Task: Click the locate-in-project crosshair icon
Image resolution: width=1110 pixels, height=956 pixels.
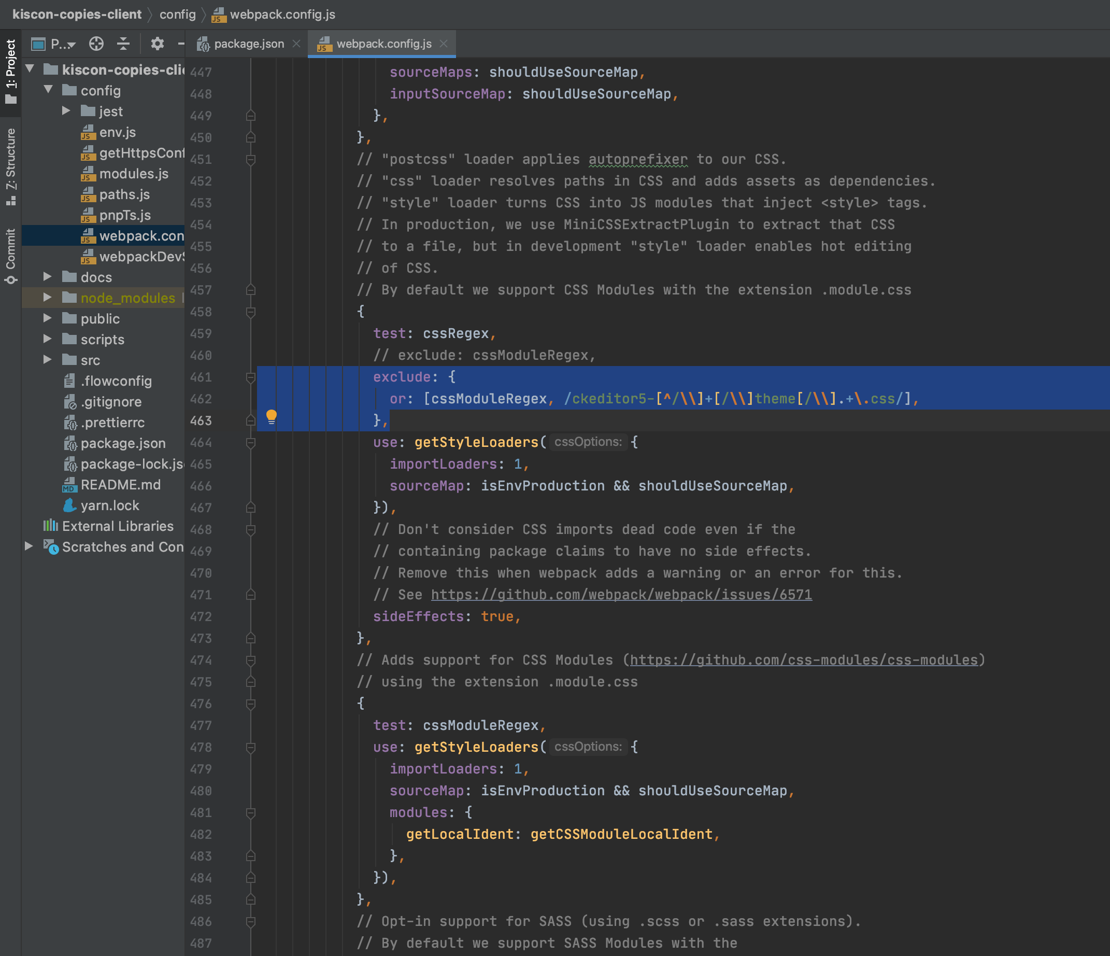Action: click(x=96, y=44)
